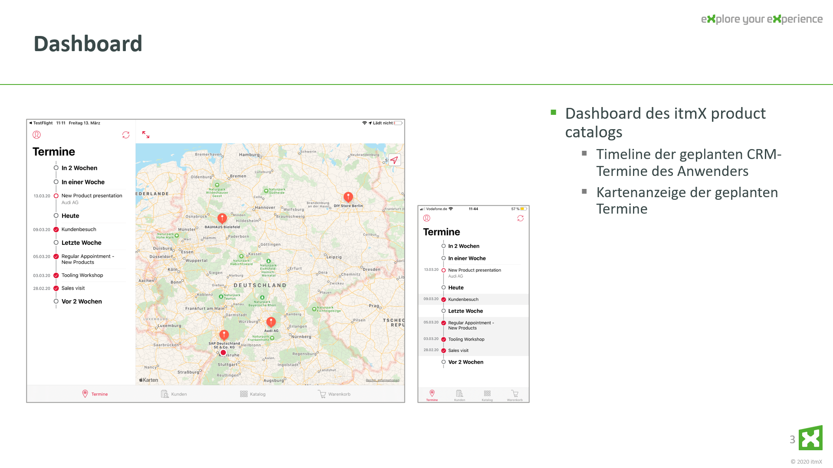This screenshot has width=833, height=468.
Task: Click the Audi AG map pin
Action: click(271, 322)
